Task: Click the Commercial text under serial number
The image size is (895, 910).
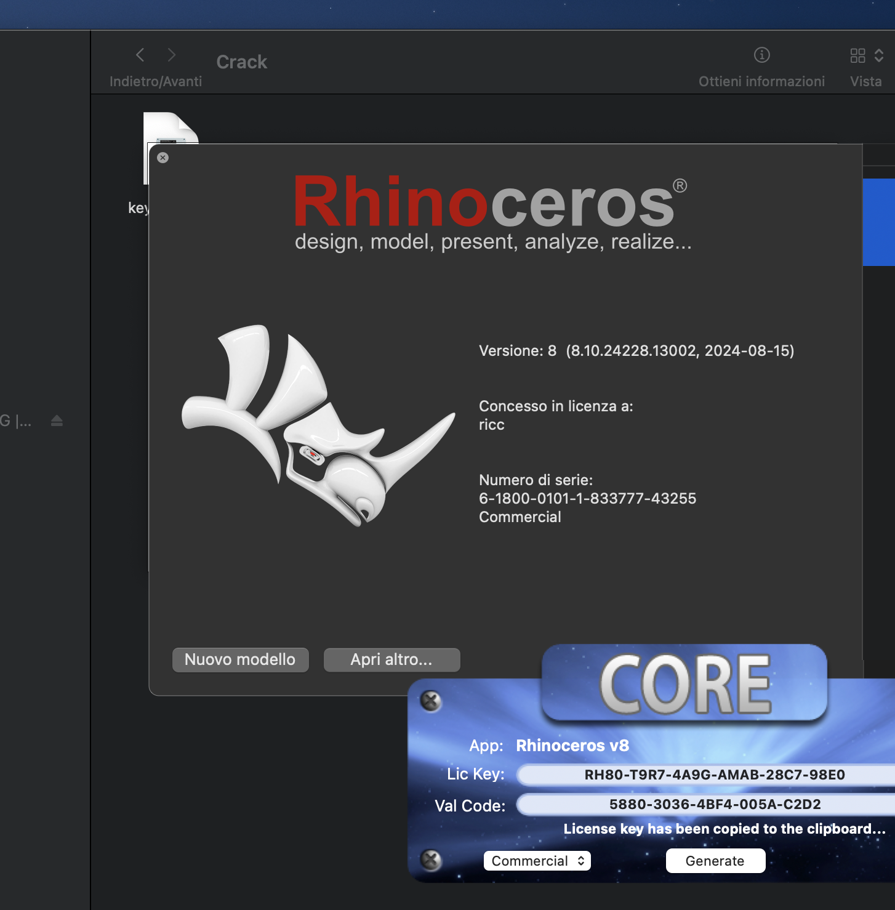Action: pyautogui.click(x=520, y=517)
